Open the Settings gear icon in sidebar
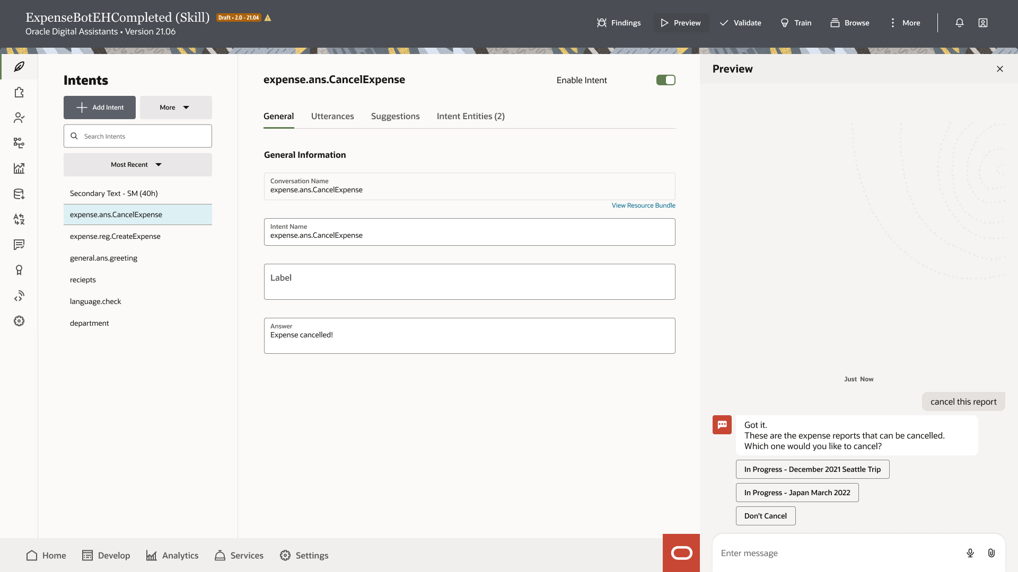This screenshot has height=572, width=1018. click(19, 321)
